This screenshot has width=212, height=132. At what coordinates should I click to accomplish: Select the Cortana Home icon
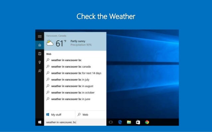pyautogui.click(x=40, y=45)
